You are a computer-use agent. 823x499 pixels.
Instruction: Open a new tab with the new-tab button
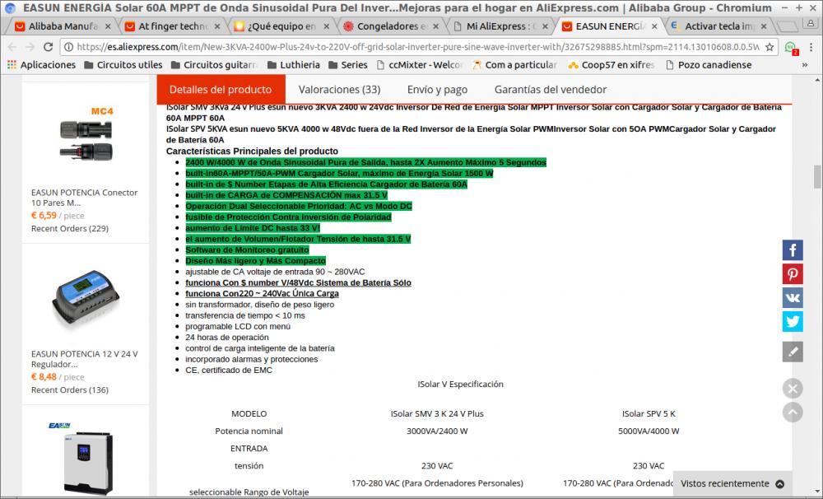[x=786, y=26]
